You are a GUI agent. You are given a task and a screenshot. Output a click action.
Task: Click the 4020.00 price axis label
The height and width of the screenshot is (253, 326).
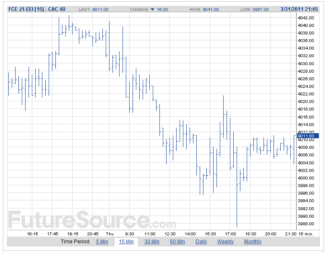pyautogui.click(x=305, y=102)
